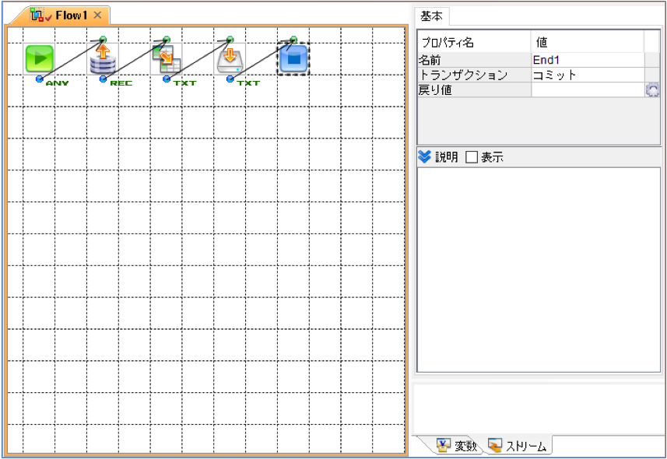Collapse the 説明 section chevron
The image size is (667, 459).
pos(424,157)
